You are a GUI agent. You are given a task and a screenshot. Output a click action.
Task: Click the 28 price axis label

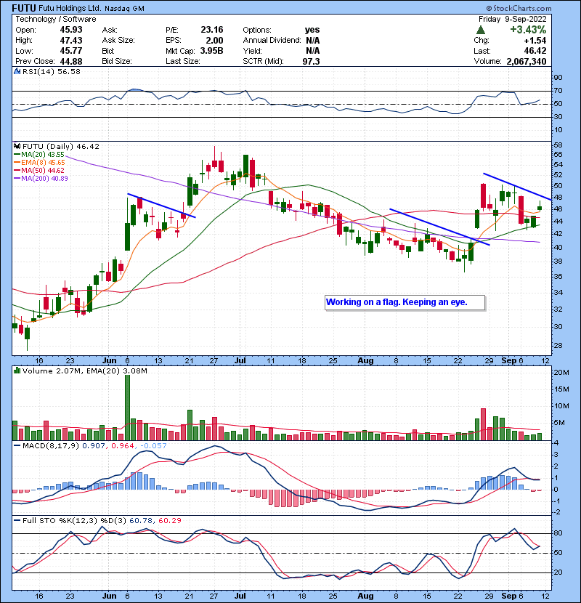558,346
